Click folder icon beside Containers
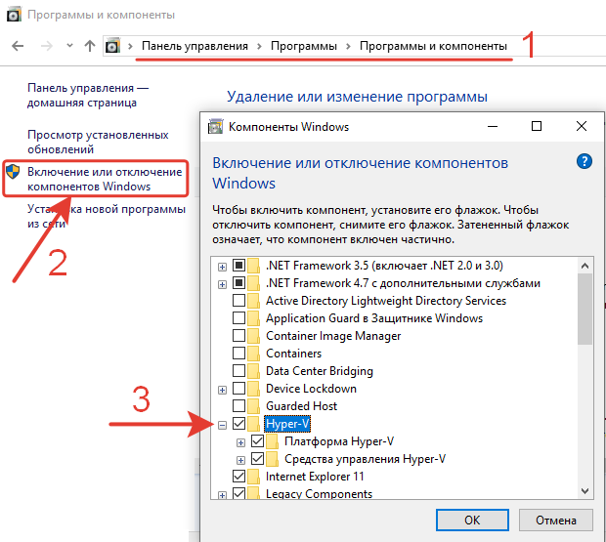Image resolution: width=606 pixels, height=542 pixels. [254, 354]
